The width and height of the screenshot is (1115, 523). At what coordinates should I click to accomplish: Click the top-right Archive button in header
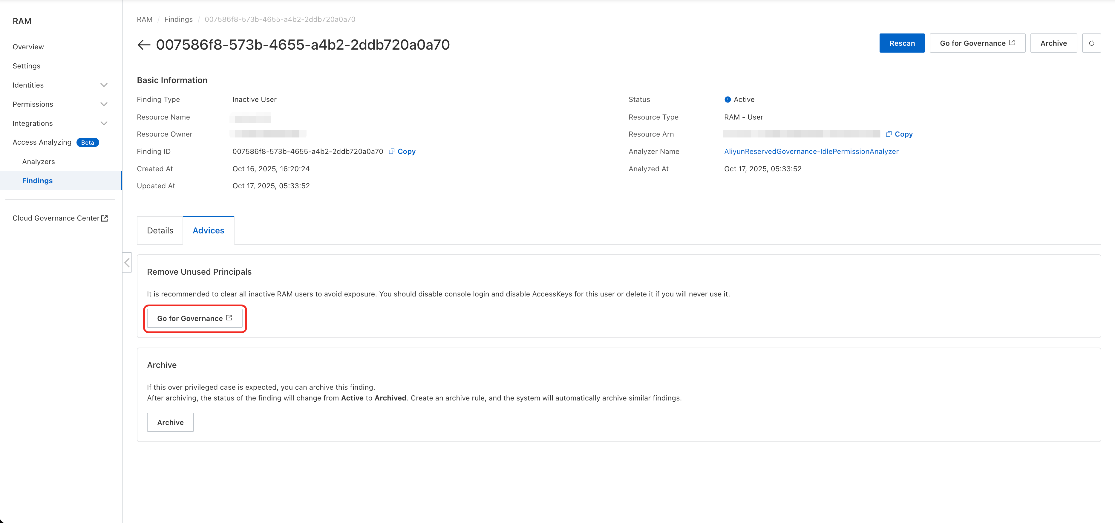pos(1053,43)
